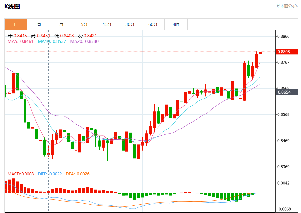Click the 0.8369 axis label

(283, 167)
